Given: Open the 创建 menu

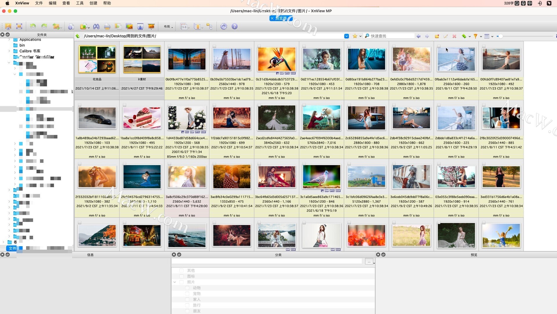Looking at the screenshot, I should coord(93,3).
